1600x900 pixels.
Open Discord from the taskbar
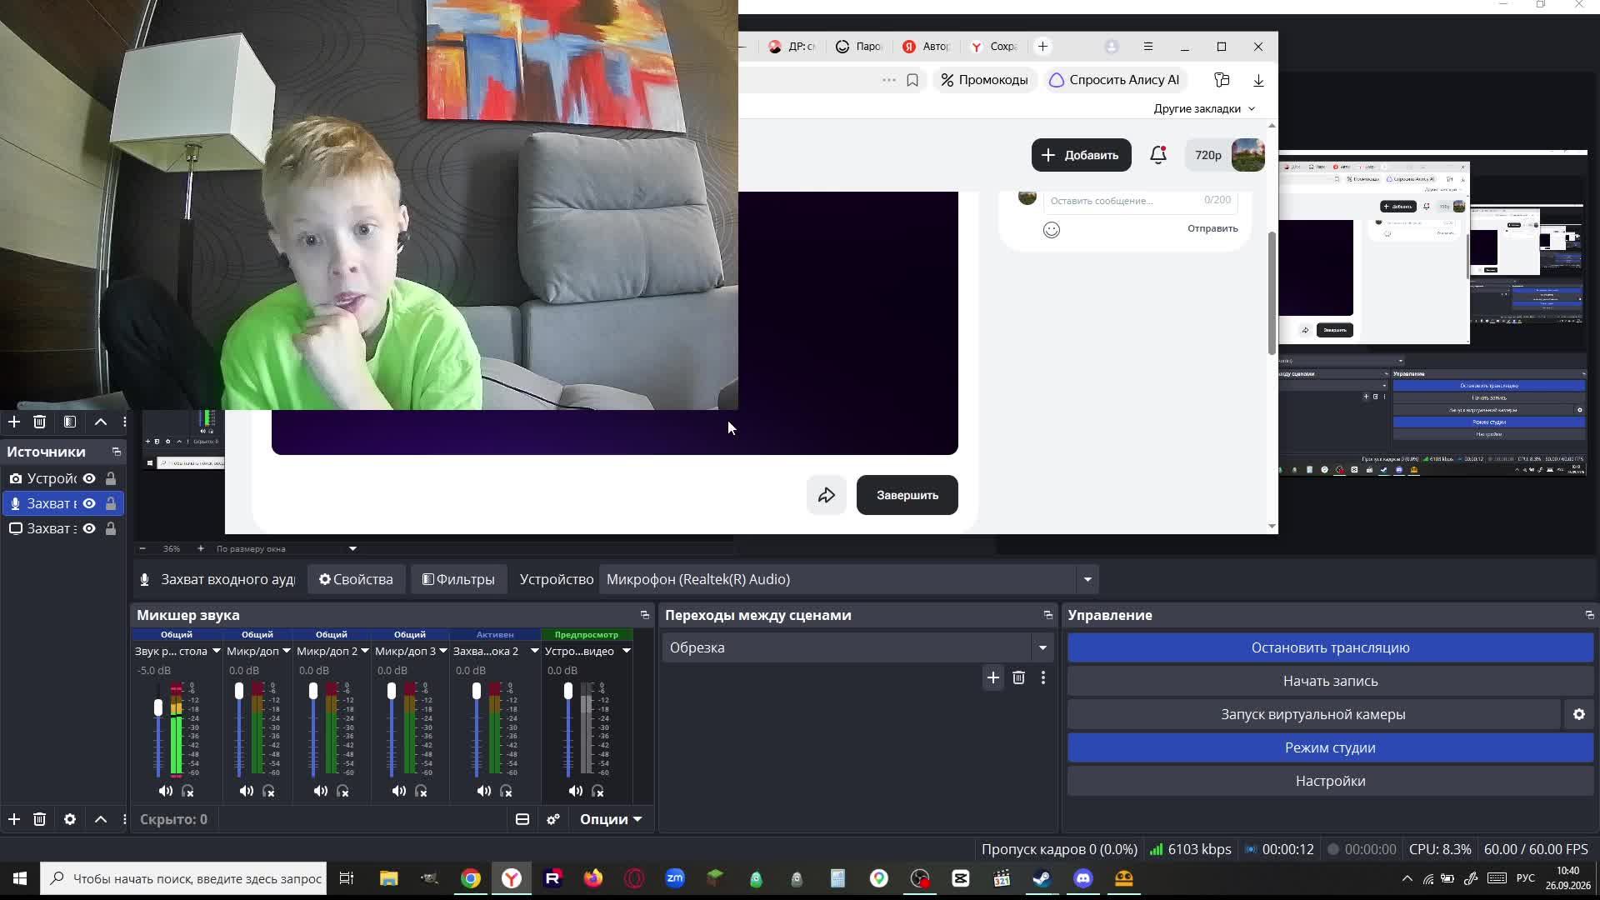pos(1082,878)
